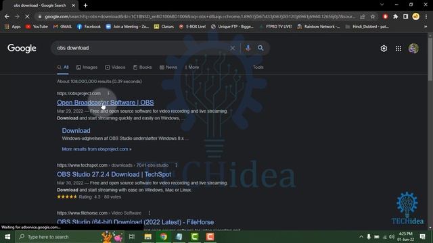Open the Rainbow Network bookmark

click(x=319, y=26)
